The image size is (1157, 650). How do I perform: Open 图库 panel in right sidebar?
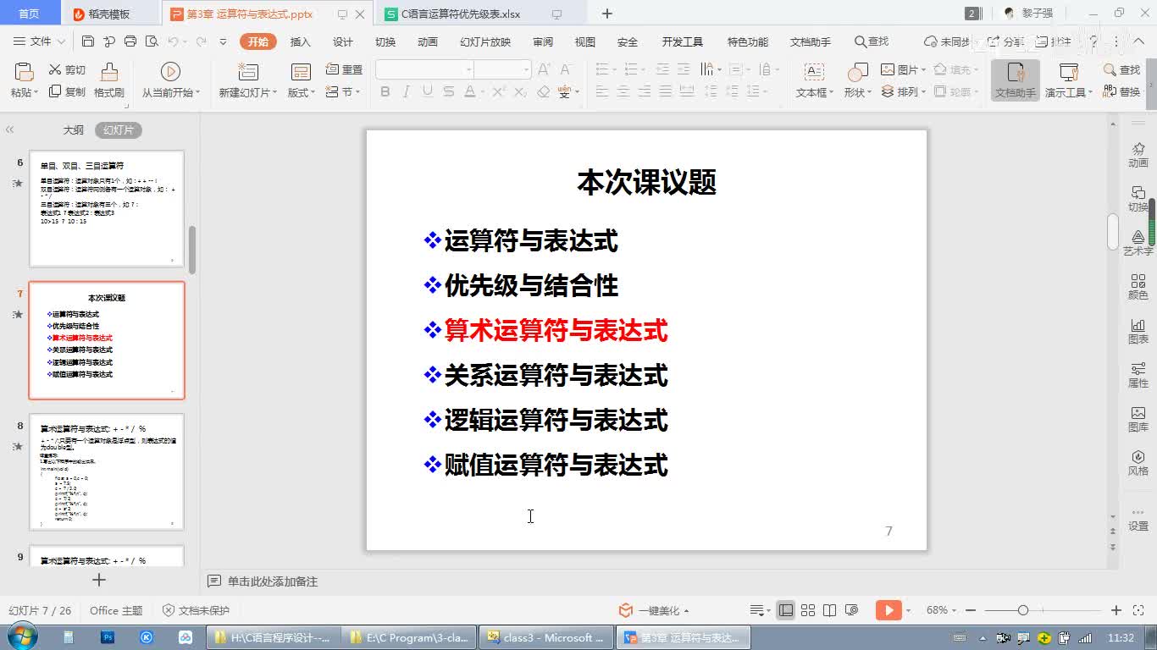pos(1138,419)
